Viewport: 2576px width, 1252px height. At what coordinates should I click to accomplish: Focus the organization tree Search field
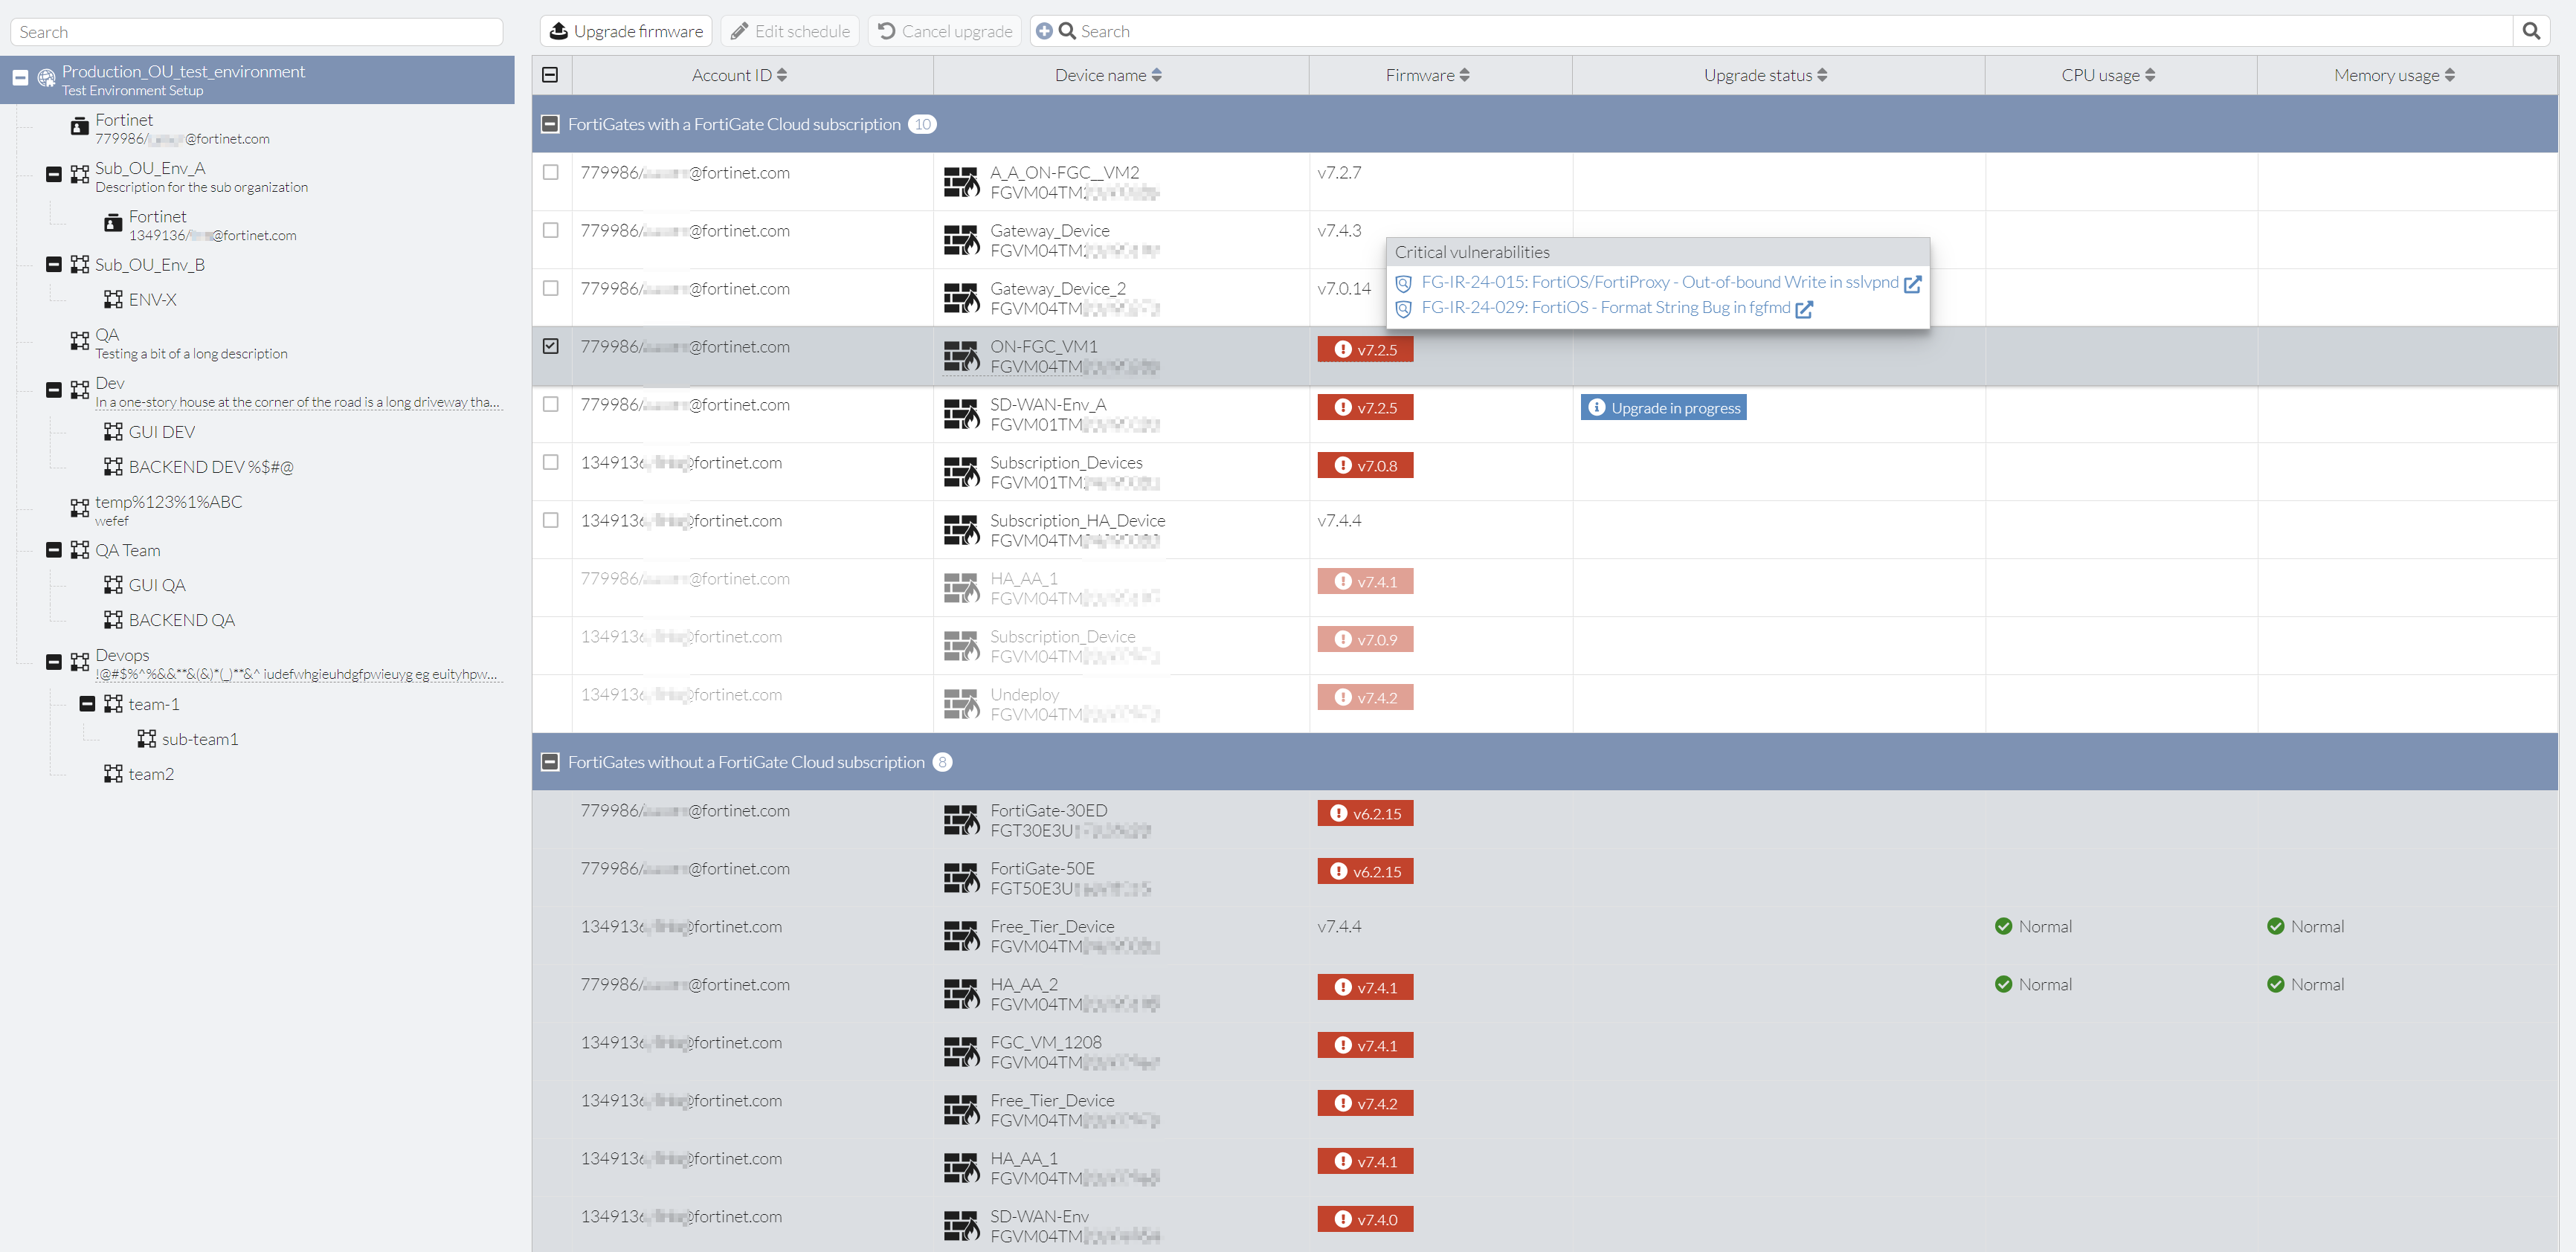(257, 32)
